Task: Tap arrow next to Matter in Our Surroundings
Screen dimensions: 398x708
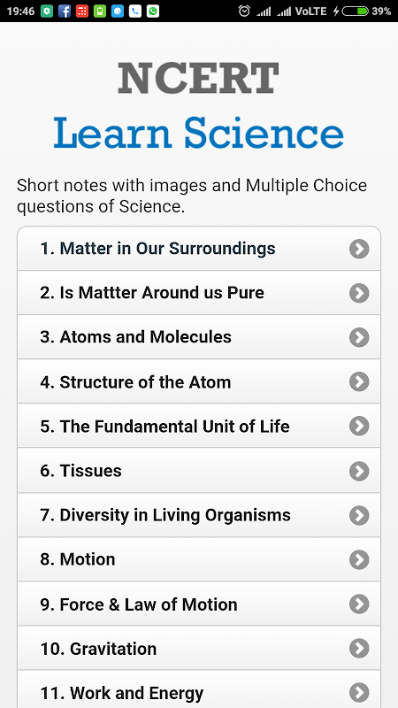Action: (359, 249)
